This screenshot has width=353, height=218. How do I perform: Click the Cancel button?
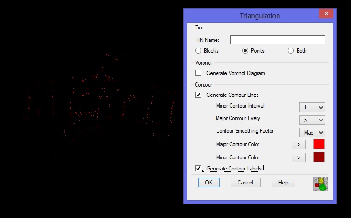(245, 183)
